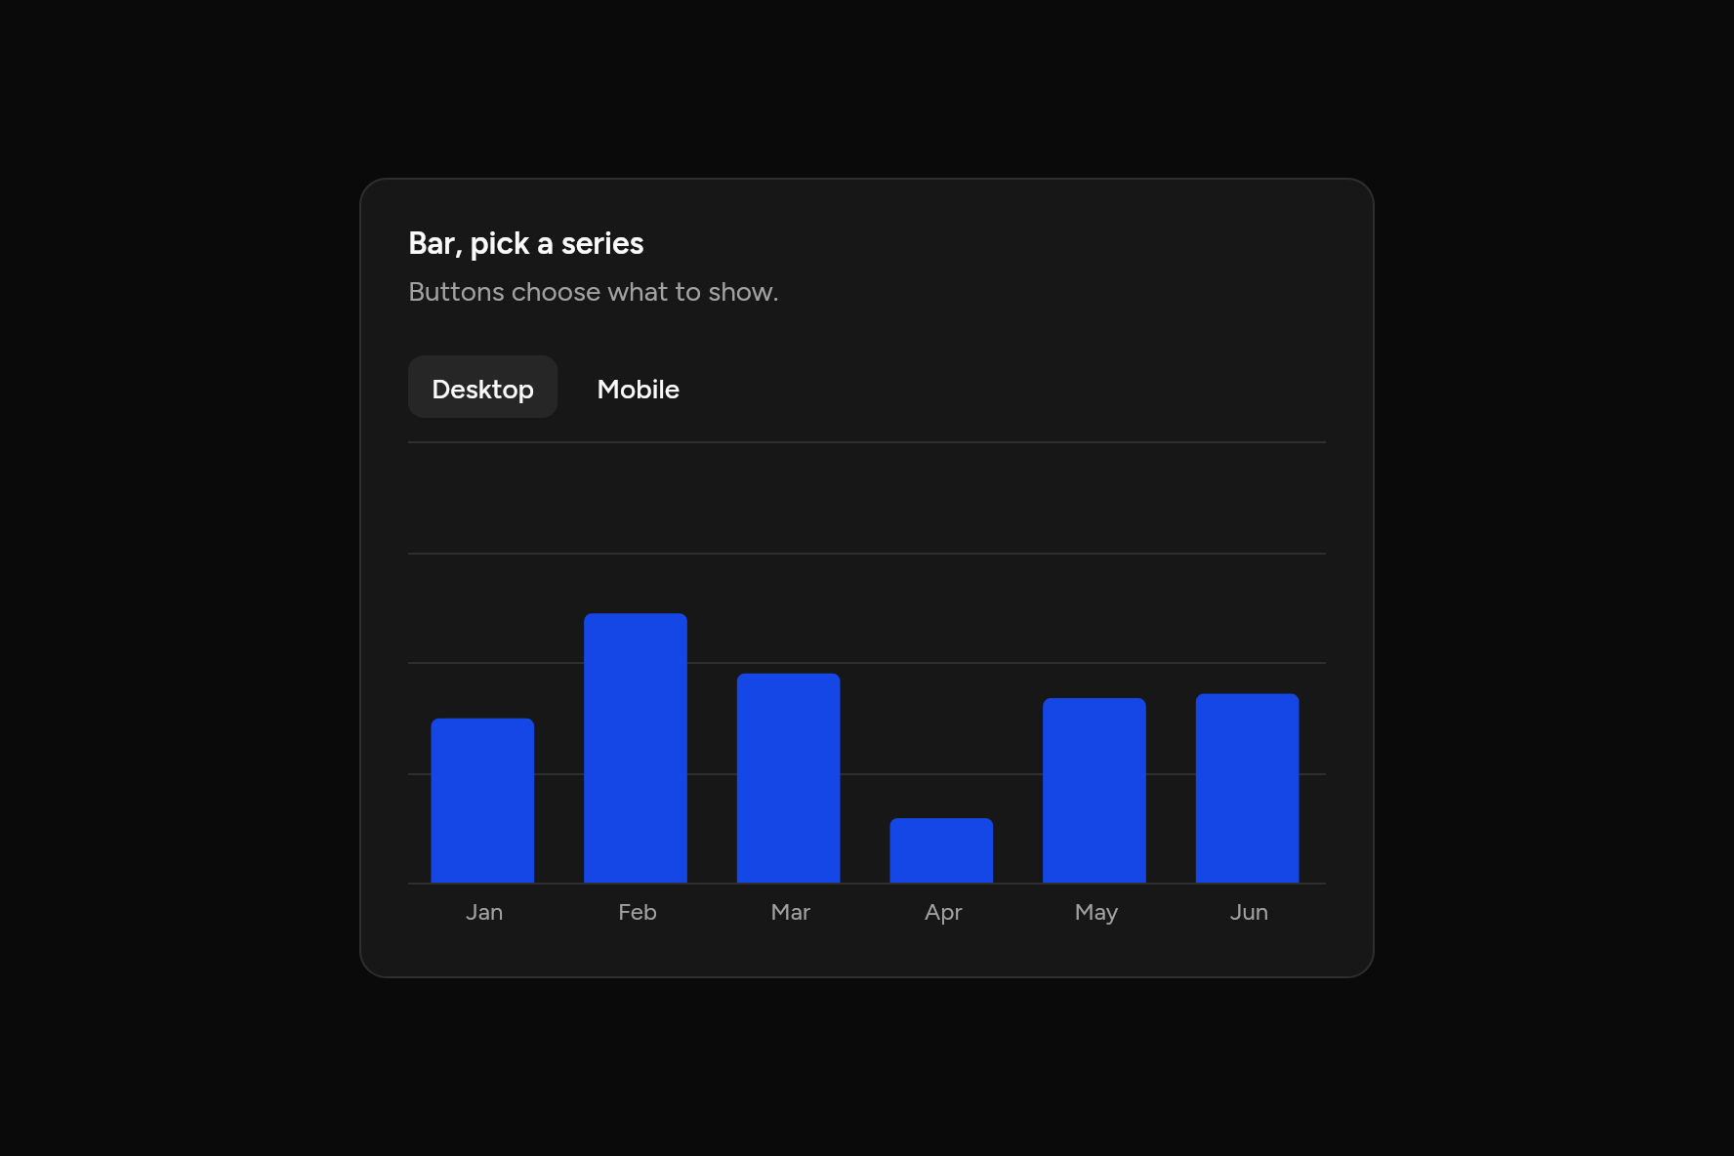Click the "Feb" axis label

click(x=638, y=912)
